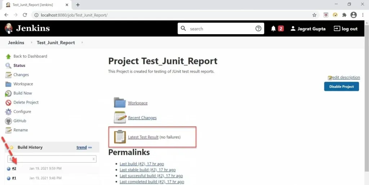
Task: Click the Delete Project prohibition icon
Action: [8, 103]
